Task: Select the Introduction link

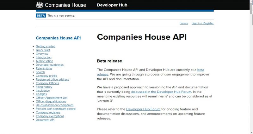Action: pyautogui.click(x=44, y=58)
